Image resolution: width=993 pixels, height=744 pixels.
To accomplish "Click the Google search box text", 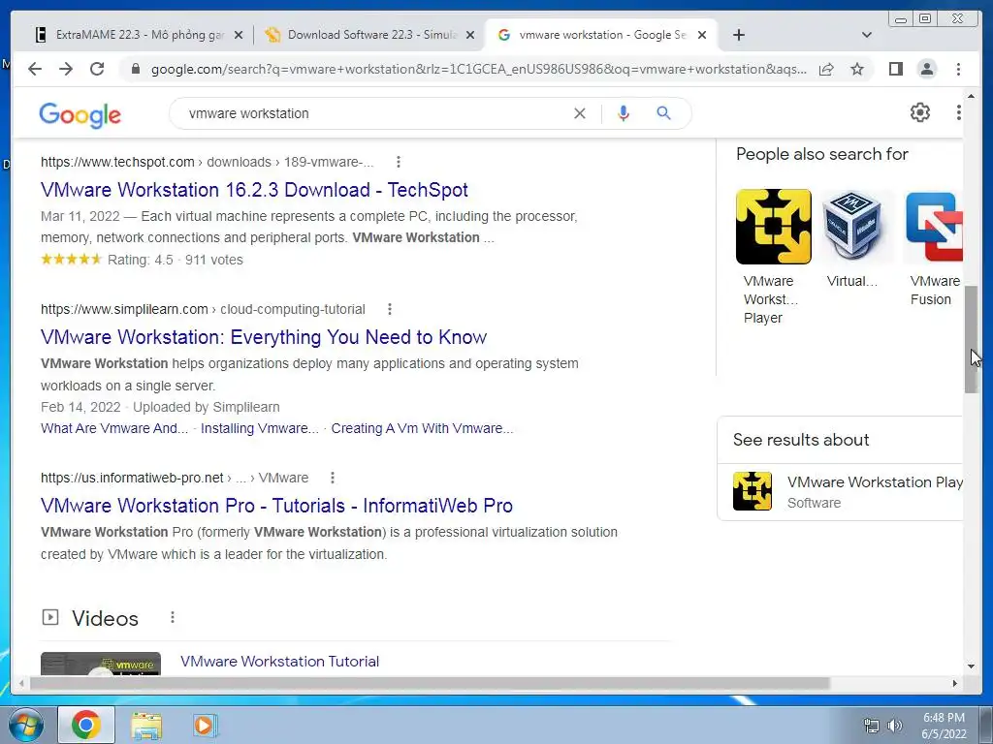I will [x=249, y=113].
